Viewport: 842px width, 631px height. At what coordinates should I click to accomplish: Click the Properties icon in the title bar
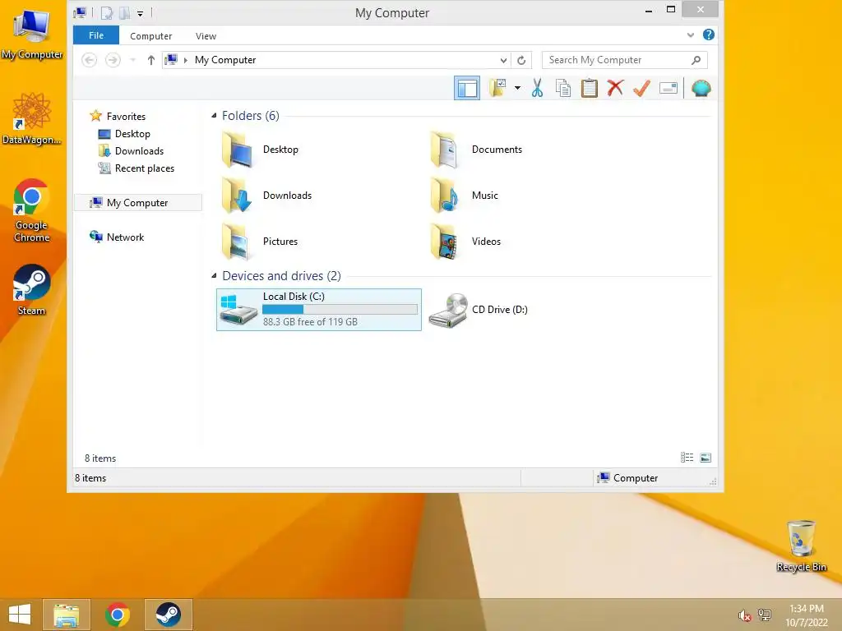click(107, 13)
